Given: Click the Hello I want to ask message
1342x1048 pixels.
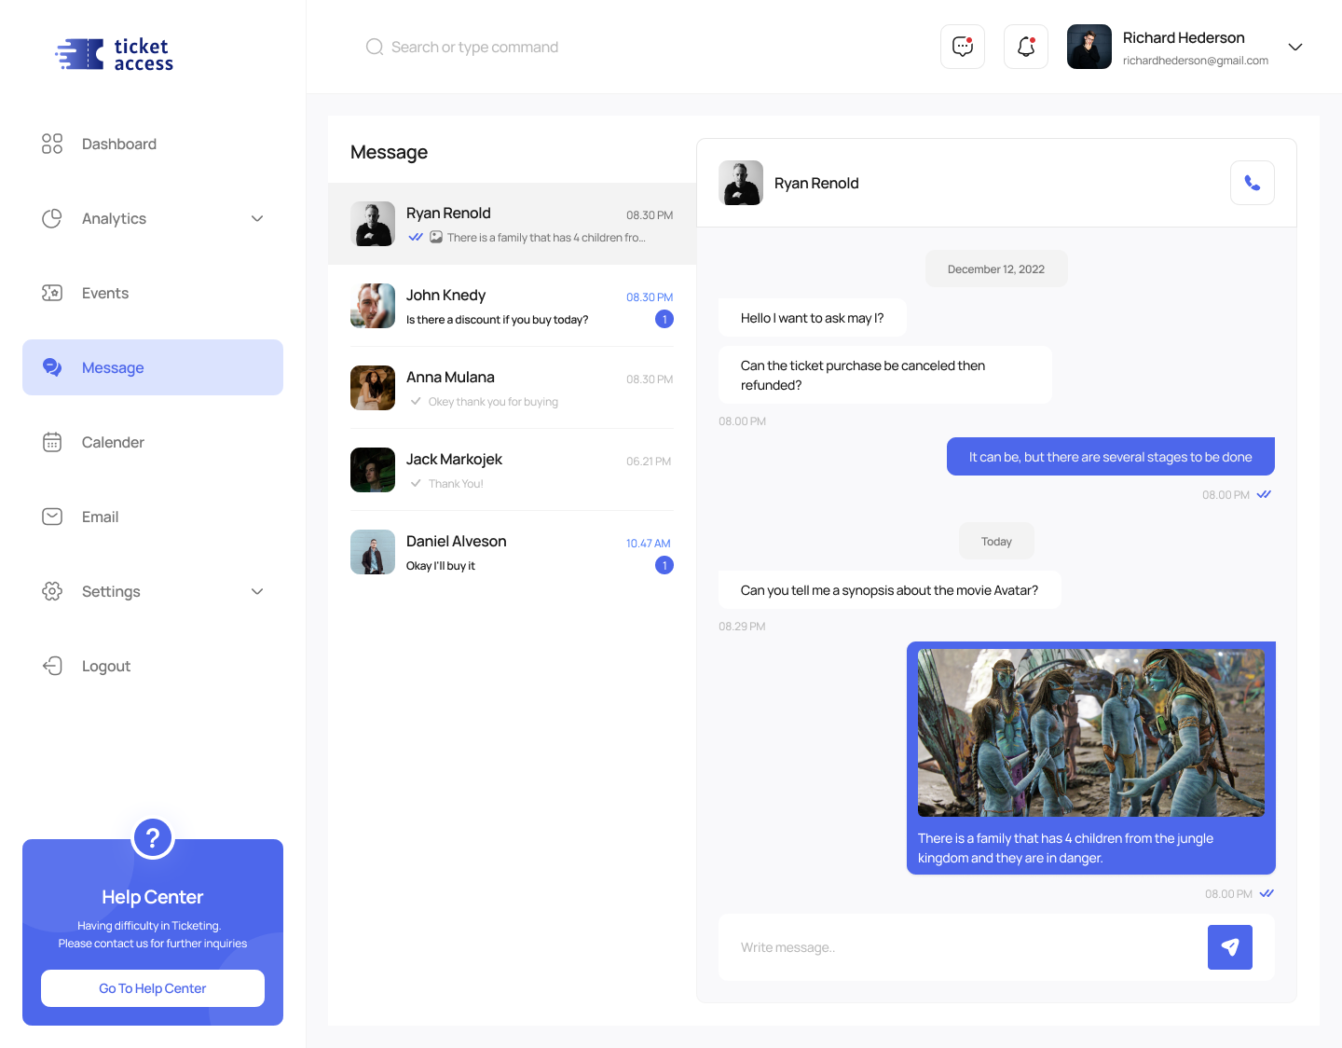Looking at the screenshot, I should point(813,318).
